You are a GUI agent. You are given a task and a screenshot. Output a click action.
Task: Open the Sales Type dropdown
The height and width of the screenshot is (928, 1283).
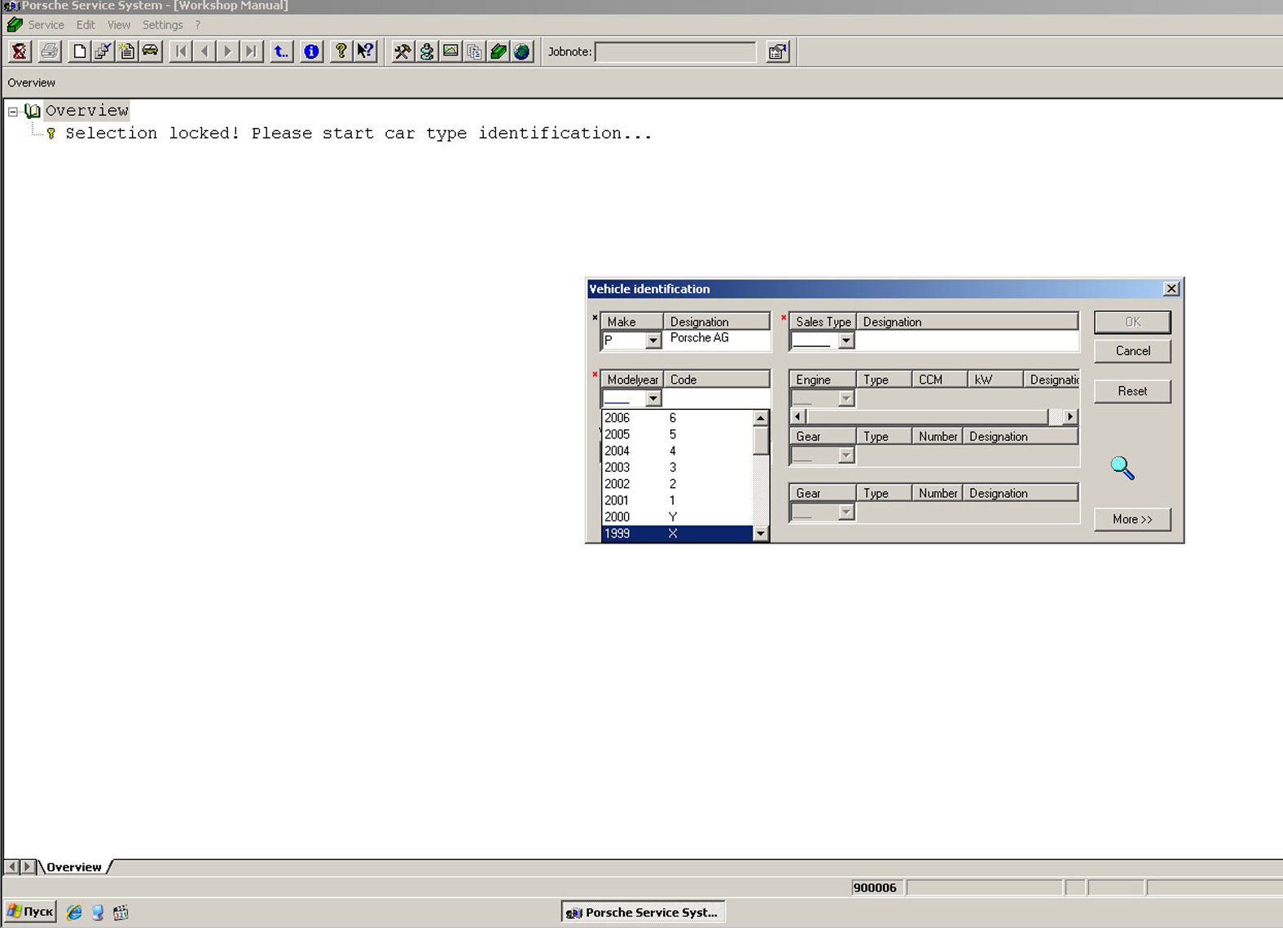point(846,341)
